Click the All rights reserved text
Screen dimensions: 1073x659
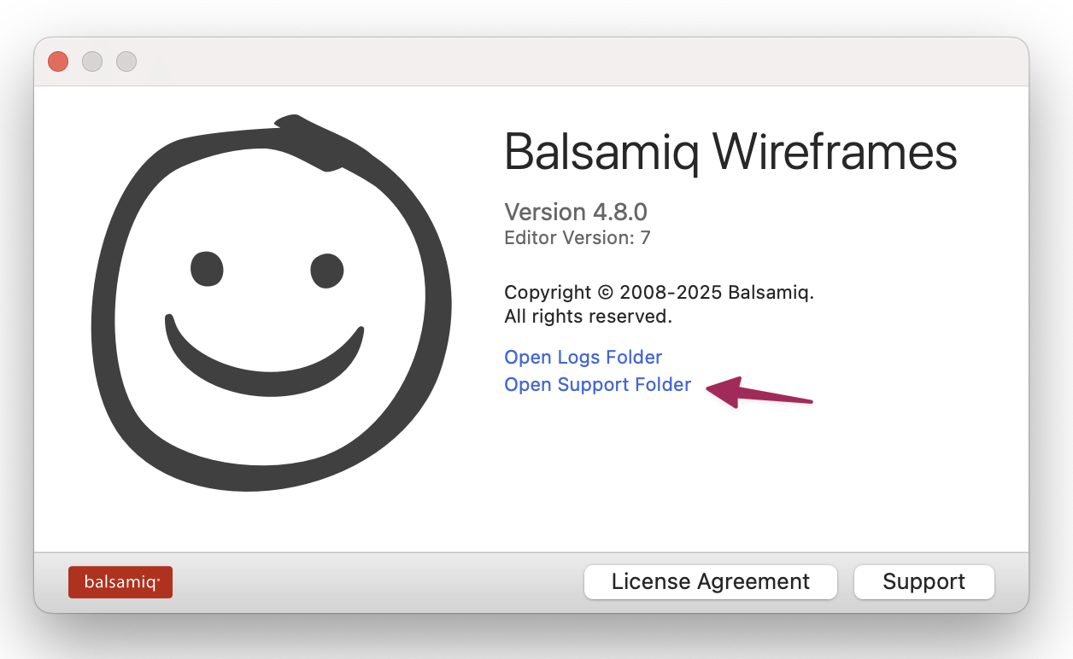588,317
